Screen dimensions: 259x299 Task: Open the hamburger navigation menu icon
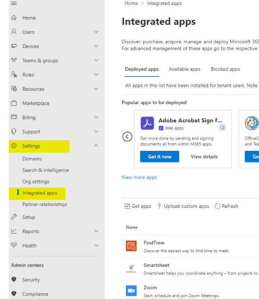(x=14, y=3)
